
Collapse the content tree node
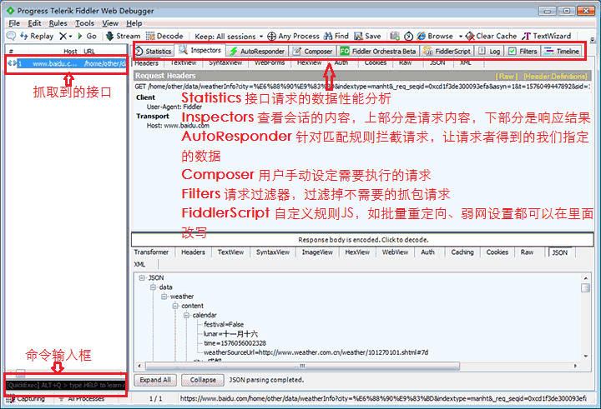click(x=175, y=306)
